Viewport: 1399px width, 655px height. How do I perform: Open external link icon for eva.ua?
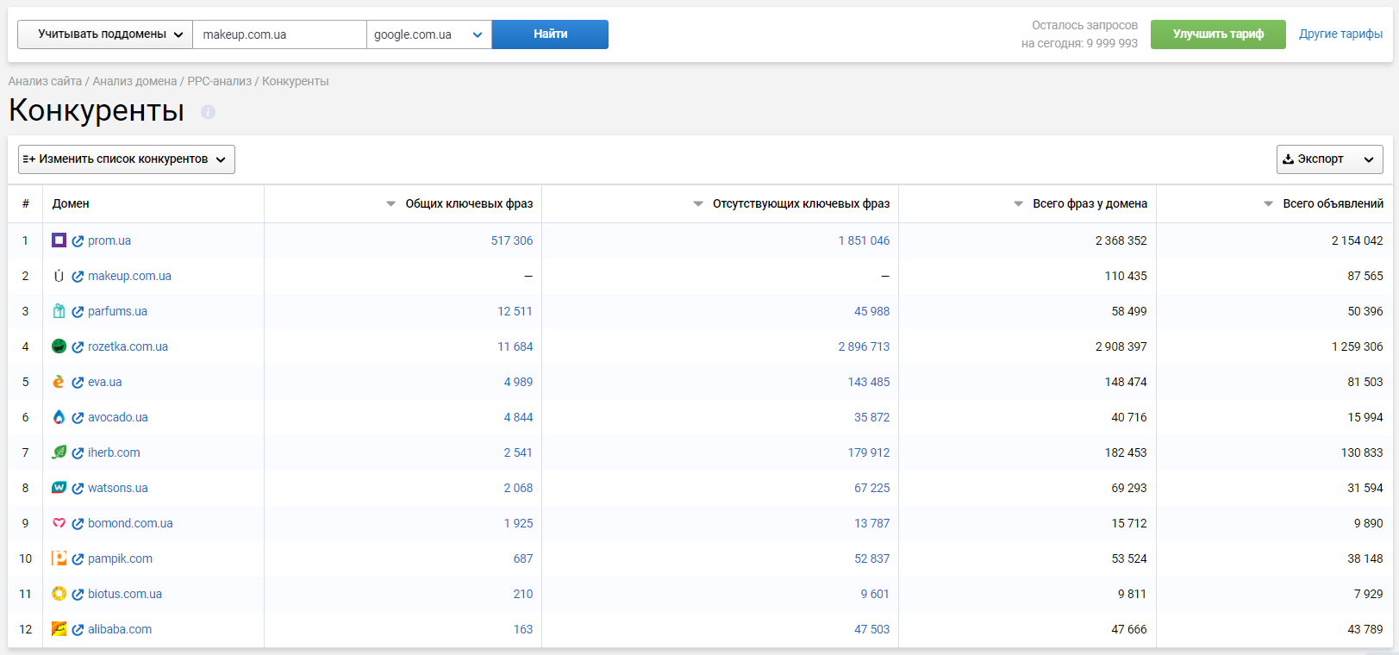point(78,383)
